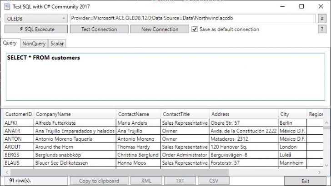The height and width of the screenshot is (186, 331).
Task: Switch to the Scalar tab
Action: (x=57, y=44)
